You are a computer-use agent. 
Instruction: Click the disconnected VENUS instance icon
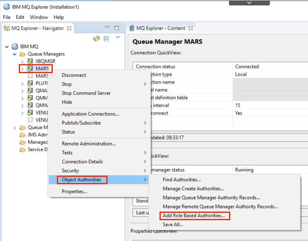30,120
